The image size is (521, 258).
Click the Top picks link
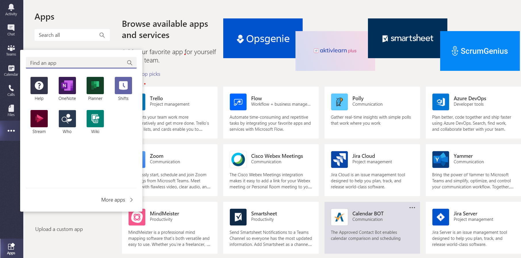pyautogui.click(x=151, y=74)
